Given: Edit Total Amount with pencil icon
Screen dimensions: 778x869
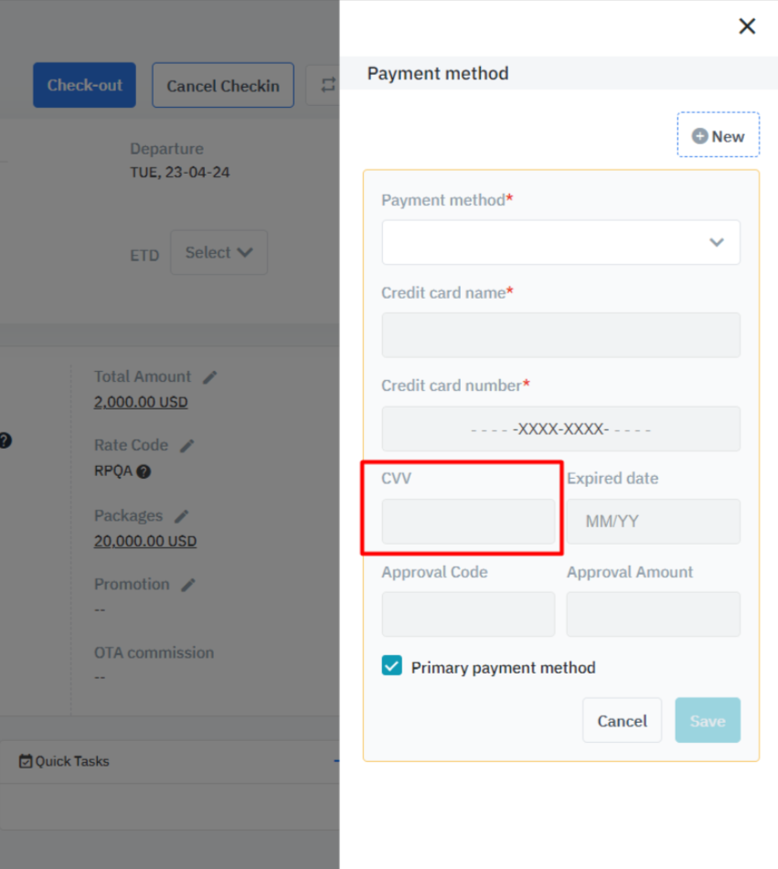Looking at the screenshot, I should [x=210, y=376].
